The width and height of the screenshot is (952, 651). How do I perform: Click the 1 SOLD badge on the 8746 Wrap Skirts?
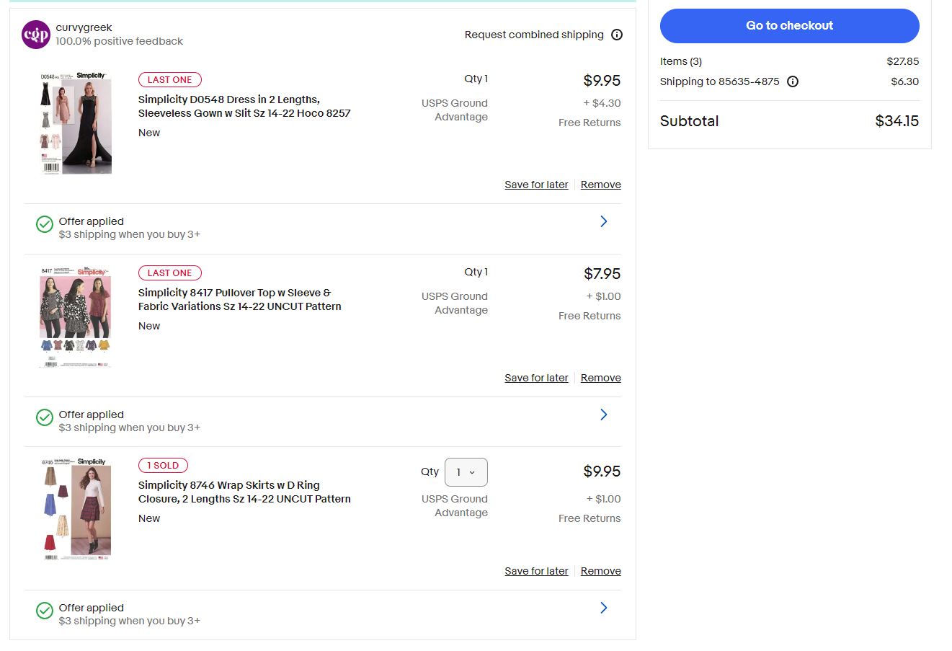pyautogui.click(x=163, y=466)
